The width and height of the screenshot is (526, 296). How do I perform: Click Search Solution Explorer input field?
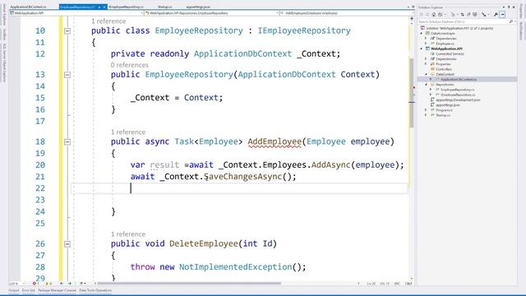463,21
